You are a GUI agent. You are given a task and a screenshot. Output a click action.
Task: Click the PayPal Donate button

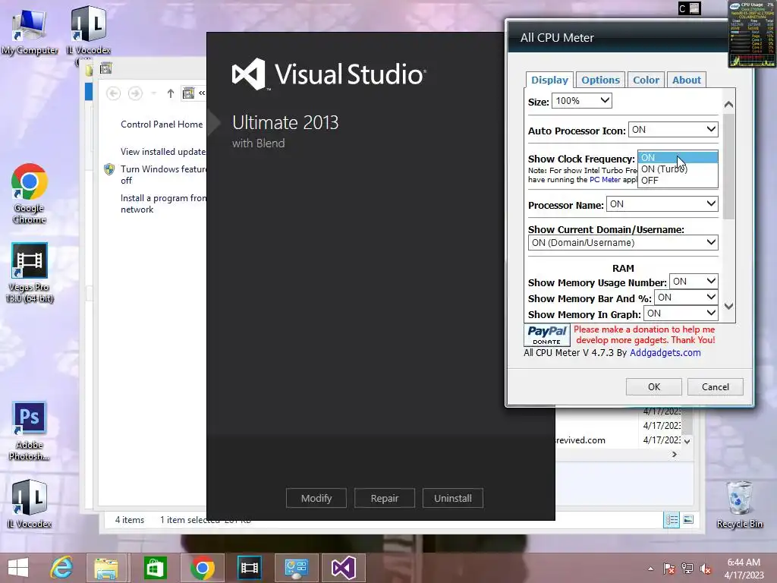(x=546, y=335)
